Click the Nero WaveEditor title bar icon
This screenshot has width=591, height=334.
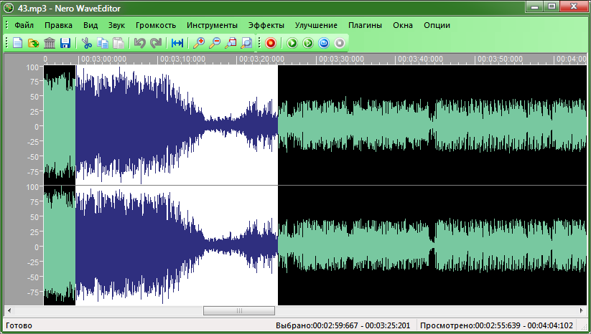click(9, 8)
